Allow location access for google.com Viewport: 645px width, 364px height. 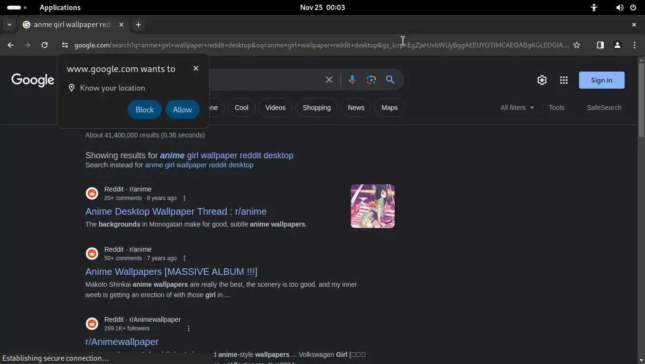coord(183,109)
